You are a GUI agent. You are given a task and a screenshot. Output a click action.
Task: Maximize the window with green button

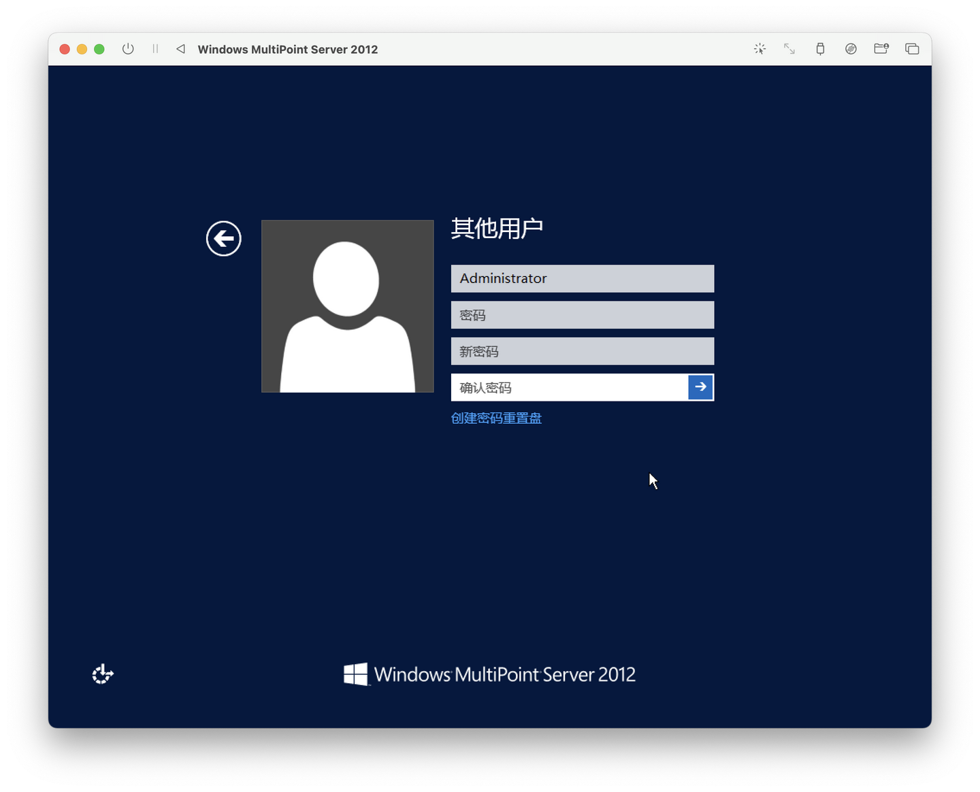(99, 49)
